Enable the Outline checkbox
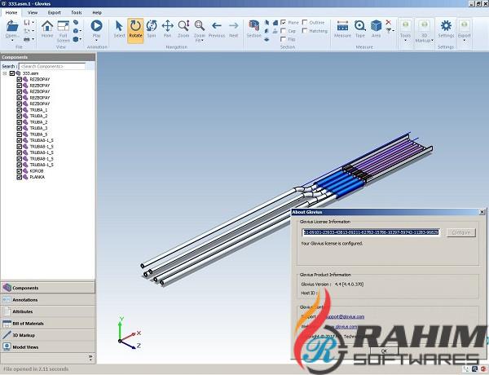This screenshot has width=489, height=375. click(x=305, y=23)
